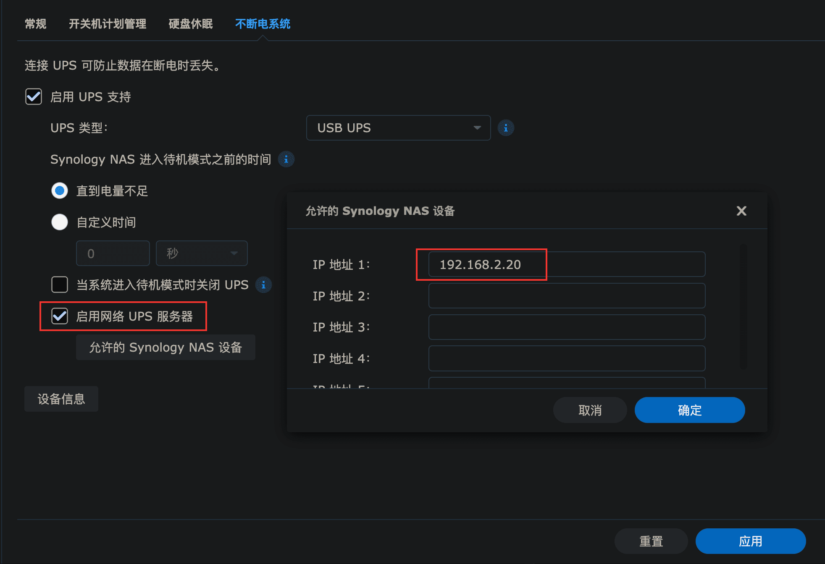Select 自定义时间 radio option
The height and width of the screenshot is (564, 825).
(x=60, y=222)
